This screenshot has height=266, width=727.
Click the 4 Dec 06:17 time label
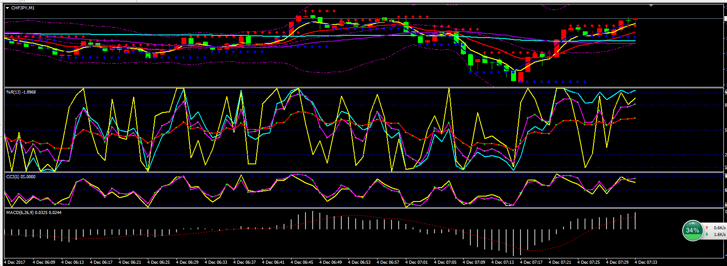pos(101,262)
